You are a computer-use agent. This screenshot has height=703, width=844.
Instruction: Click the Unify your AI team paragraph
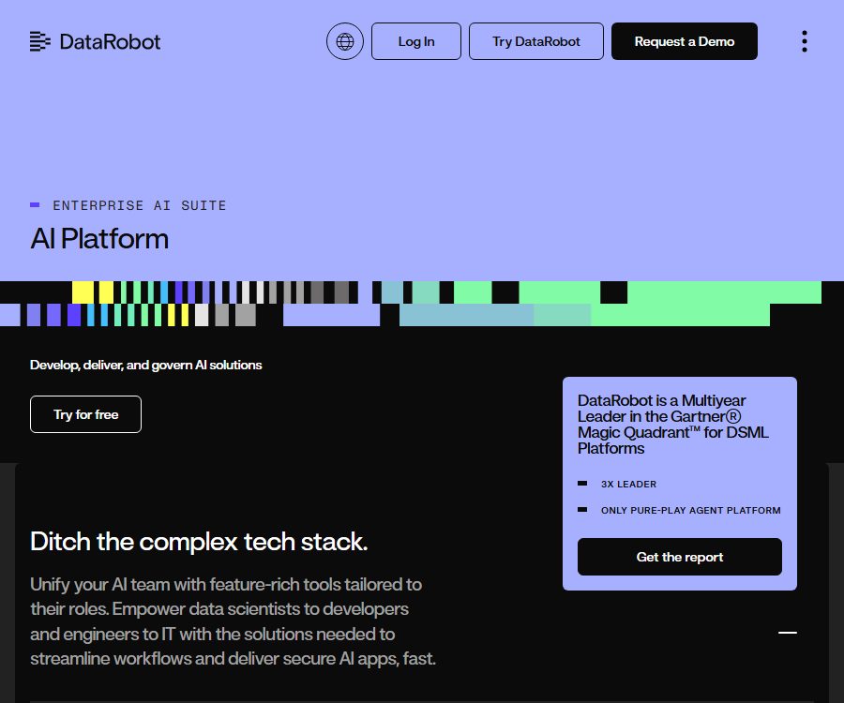pyautogui.click(x=234, y=621)
